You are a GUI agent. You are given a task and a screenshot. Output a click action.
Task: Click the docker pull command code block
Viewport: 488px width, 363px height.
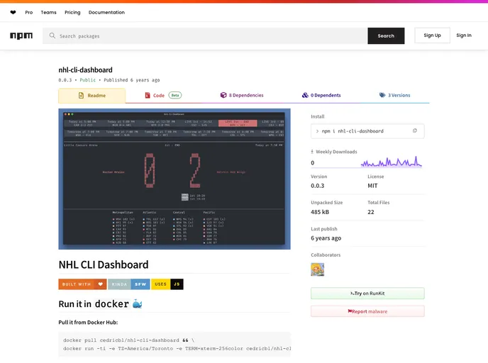[x=174, y=345]
